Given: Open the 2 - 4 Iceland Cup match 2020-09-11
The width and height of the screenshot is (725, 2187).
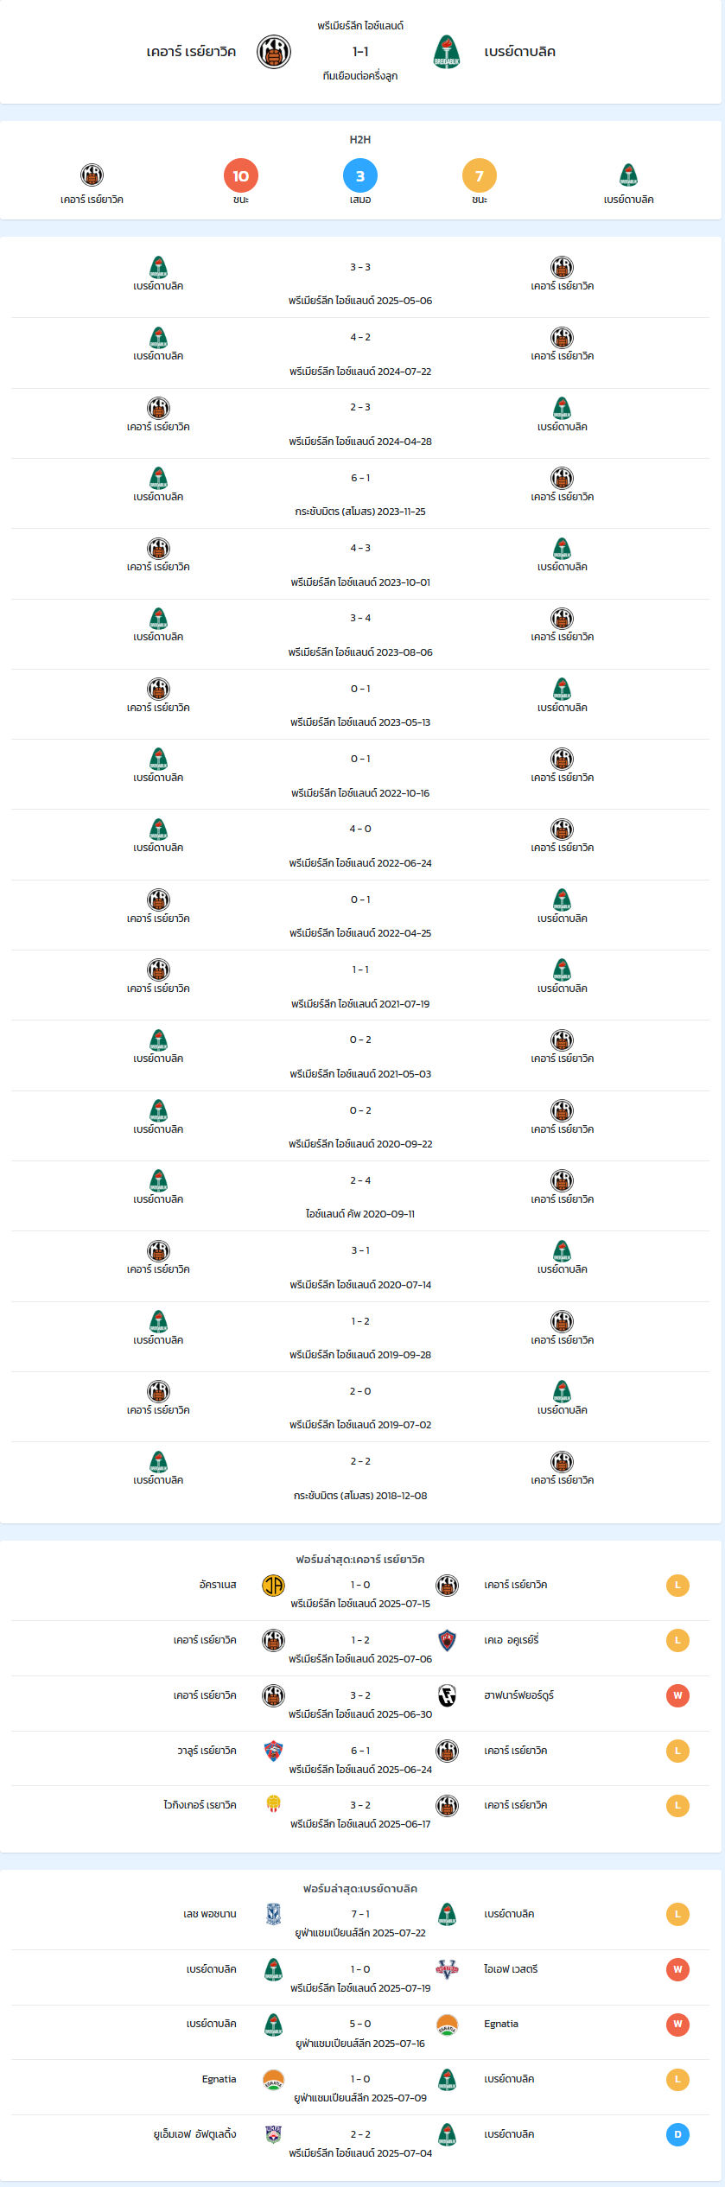Looking at the screenshot, I should coord(360,1196).
